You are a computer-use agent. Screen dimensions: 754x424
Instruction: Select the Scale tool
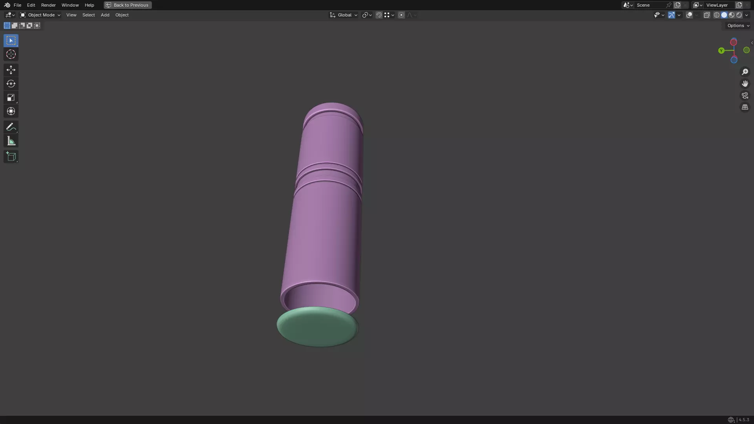point(11,97)
